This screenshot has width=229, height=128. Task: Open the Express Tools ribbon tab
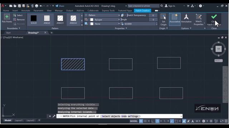pos(108,11)
